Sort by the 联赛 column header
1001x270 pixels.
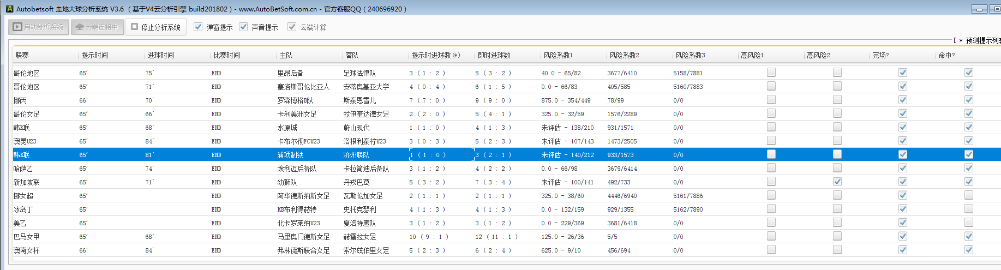click(22, 55)
